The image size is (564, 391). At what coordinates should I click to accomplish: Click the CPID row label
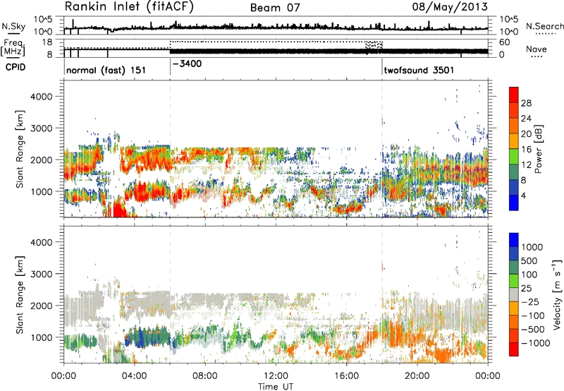click(16, 67)
